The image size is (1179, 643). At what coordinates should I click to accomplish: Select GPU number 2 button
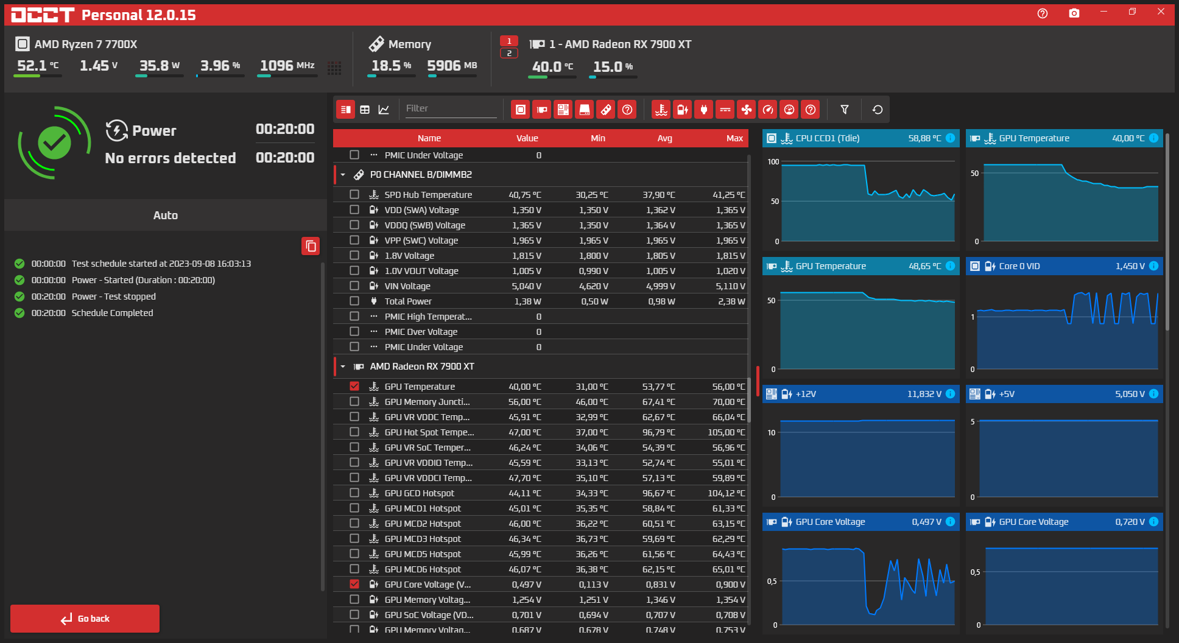pyautogui.click(x=509, y=54)
